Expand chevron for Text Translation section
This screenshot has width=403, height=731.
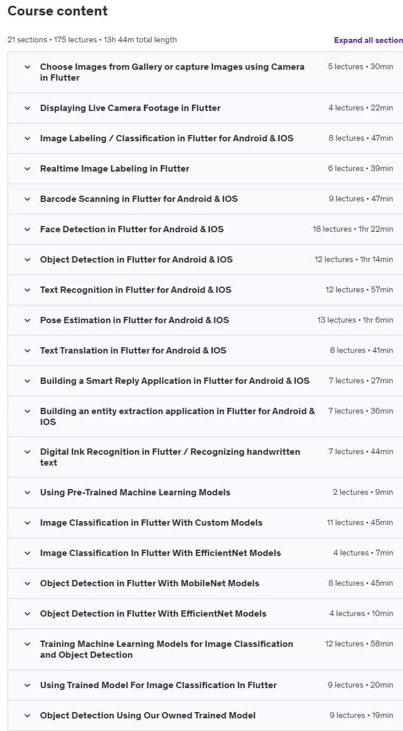point(27,351)
